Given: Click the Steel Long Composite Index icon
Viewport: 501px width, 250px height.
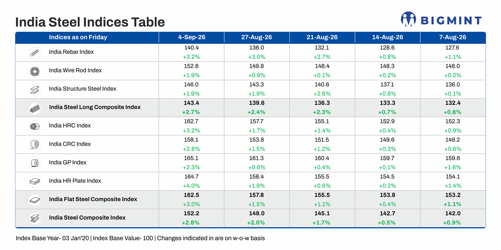Looking at the screenshot, I should click(x=34, y=108).
